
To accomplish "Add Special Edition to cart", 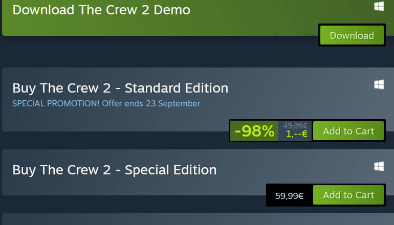I will tap(348, 195).
